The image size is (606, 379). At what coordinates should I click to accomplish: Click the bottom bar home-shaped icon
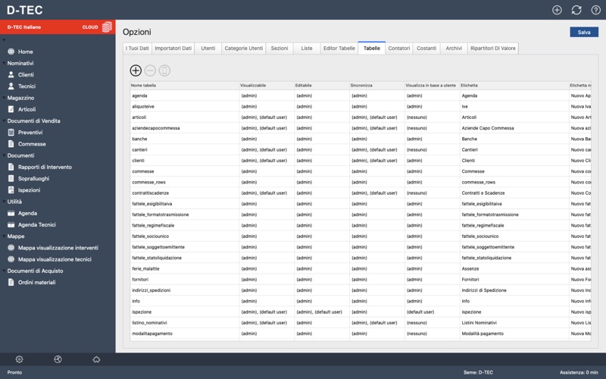pos(97,359)
